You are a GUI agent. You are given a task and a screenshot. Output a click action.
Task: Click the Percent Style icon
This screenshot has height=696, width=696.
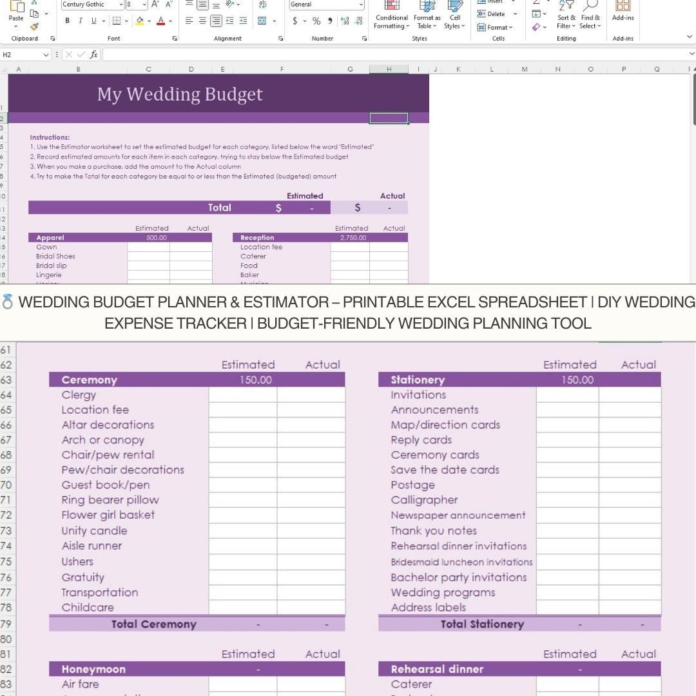point(316,21)
